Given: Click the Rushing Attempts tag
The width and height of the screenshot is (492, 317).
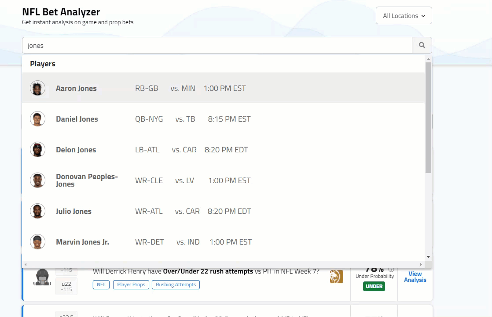Looking at the screenshot, I should 176,285.
